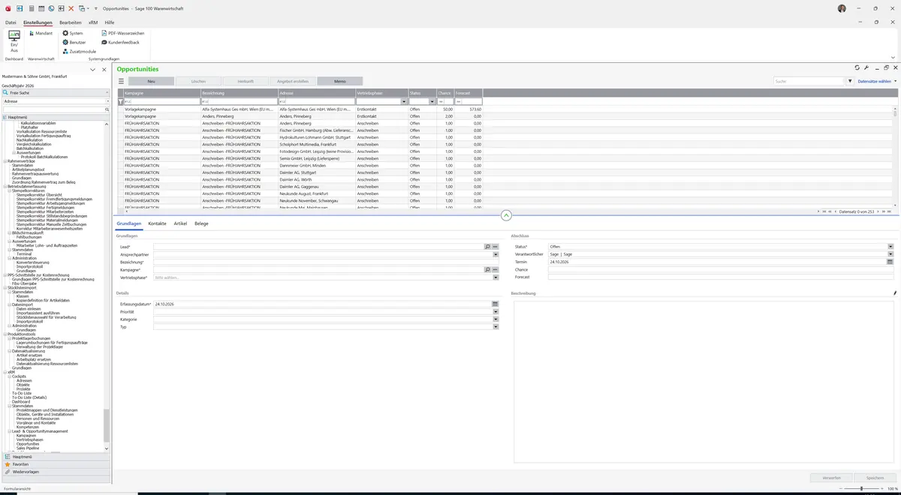Click into the Bezeichnung input field

click(x=326, y=262)
